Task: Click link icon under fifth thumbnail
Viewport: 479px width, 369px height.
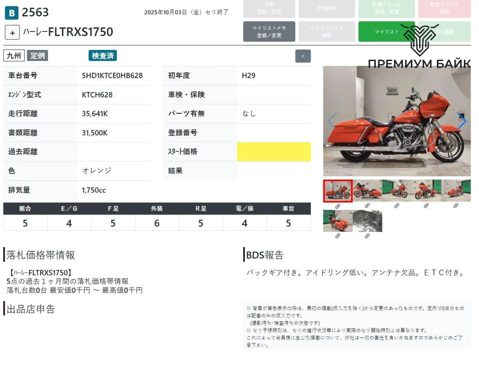Action: (456, 206)
